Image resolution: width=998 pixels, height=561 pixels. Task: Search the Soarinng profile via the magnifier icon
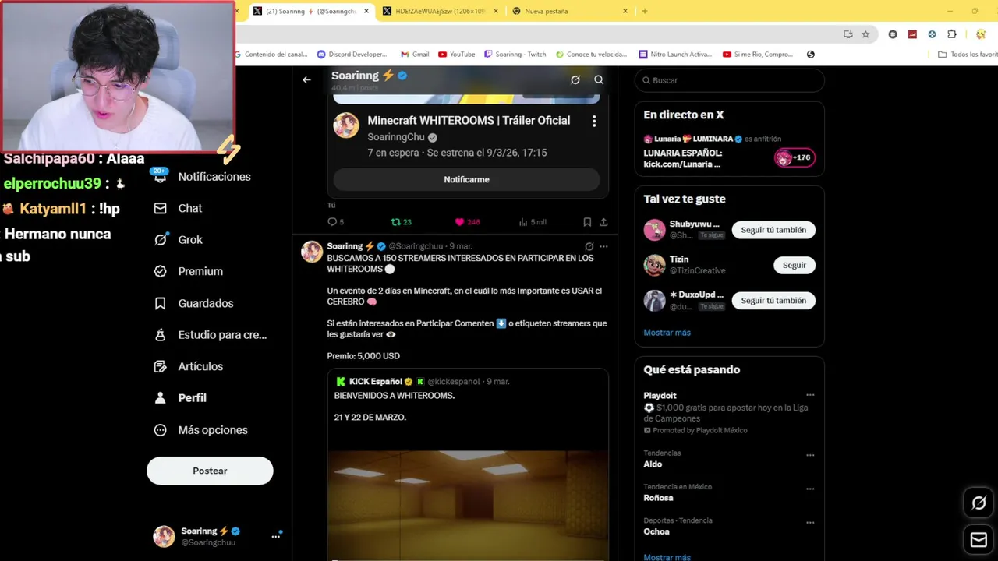coord(599,79)
